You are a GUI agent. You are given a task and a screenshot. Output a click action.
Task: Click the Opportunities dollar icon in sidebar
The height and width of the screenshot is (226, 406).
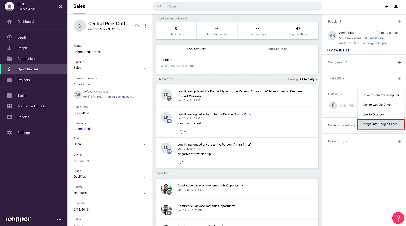coord(9,69)
